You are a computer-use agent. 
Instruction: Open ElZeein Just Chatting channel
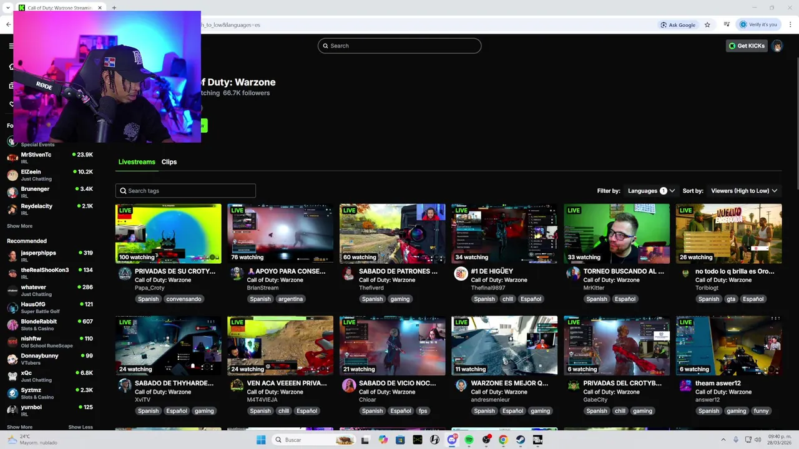click(x=50, y=175)
